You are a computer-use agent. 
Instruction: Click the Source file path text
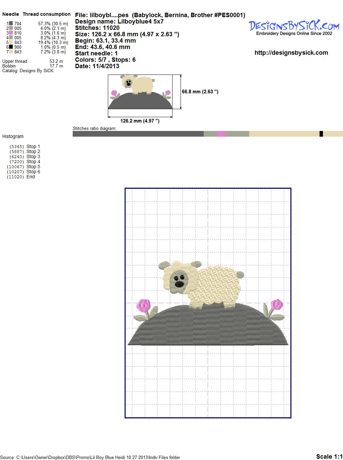pos(90,457)
